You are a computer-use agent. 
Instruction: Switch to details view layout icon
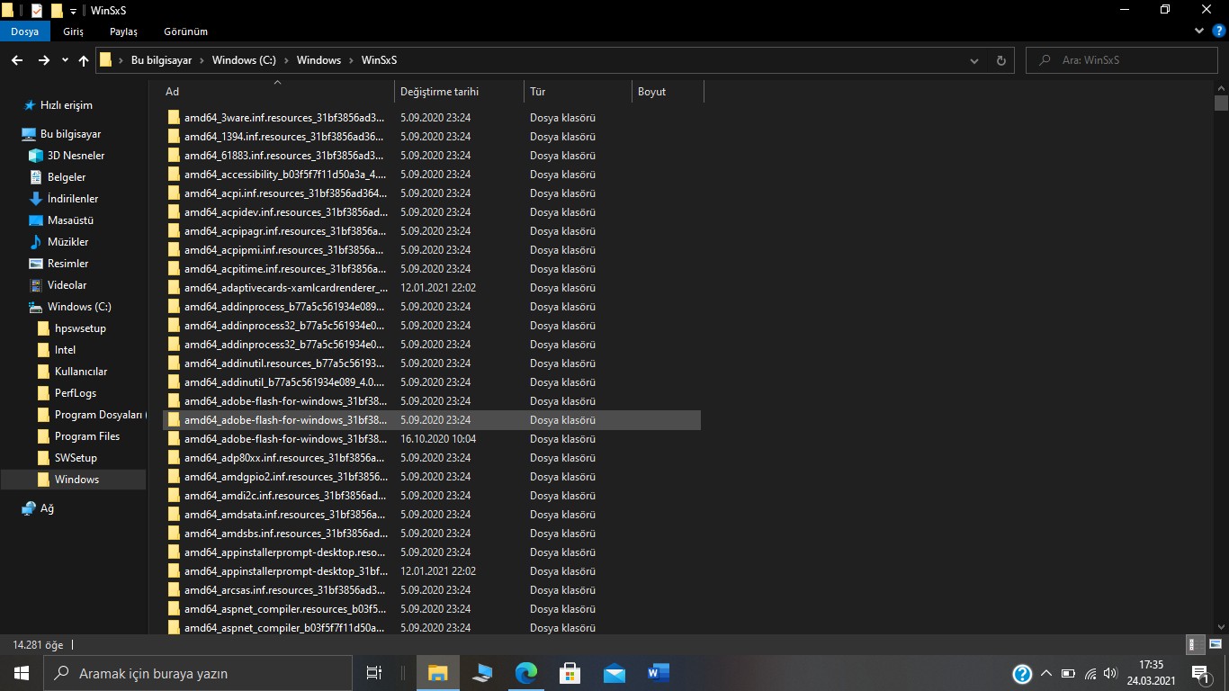click(1196, 644)
